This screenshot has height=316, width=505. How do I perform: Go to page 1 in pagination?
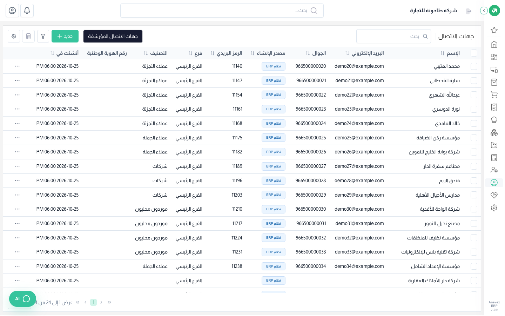point(93,302)
